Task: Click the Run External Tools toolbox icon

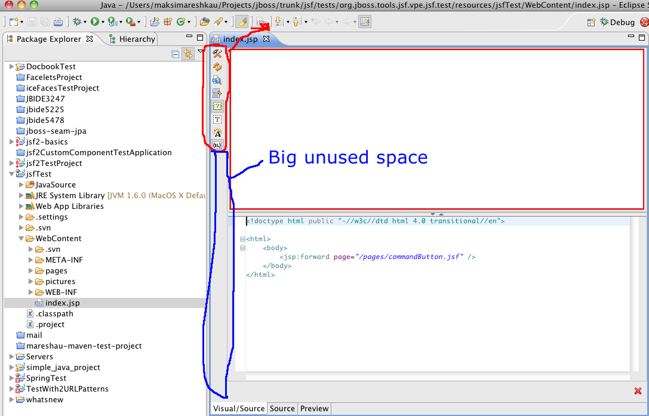Action: [130, 21]
